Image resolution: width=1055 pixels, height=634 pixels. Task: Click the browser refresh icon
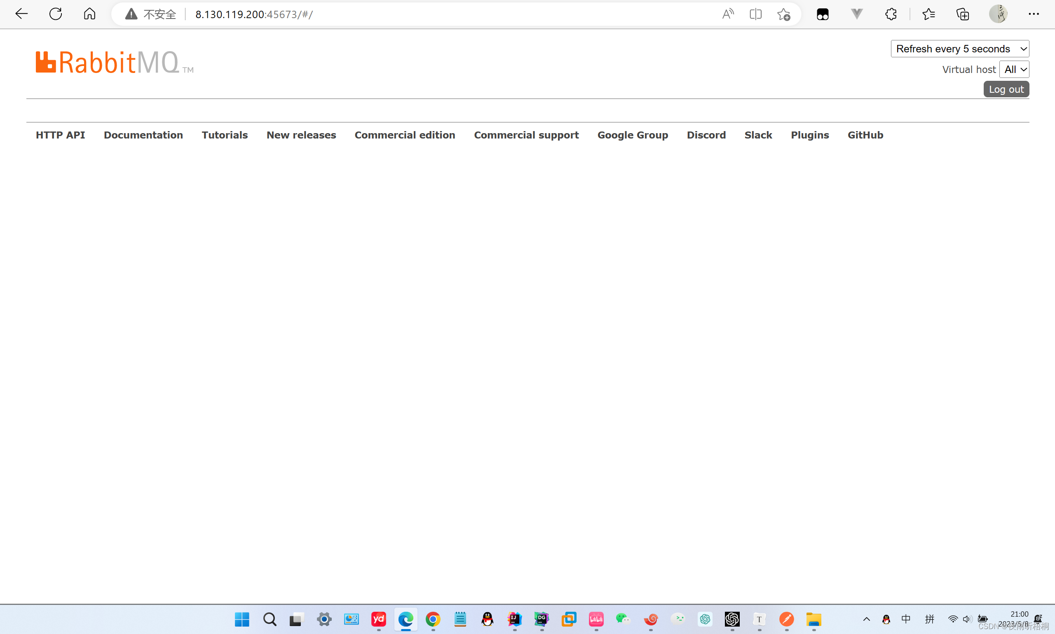56,14
